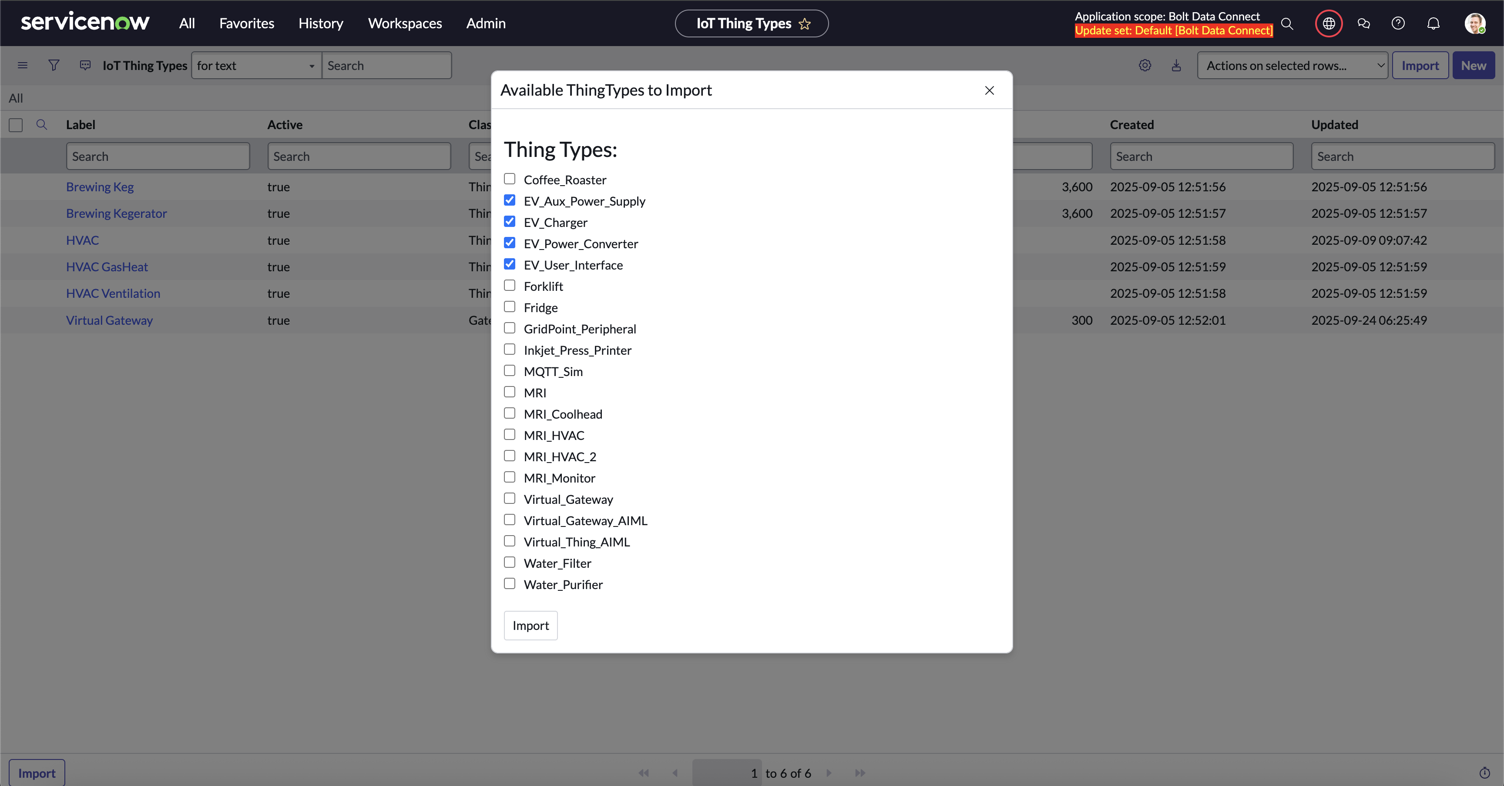This screenshot has height=786, width=1504.
Task: Open the user profile avatar
Action: coord(1475,23)
